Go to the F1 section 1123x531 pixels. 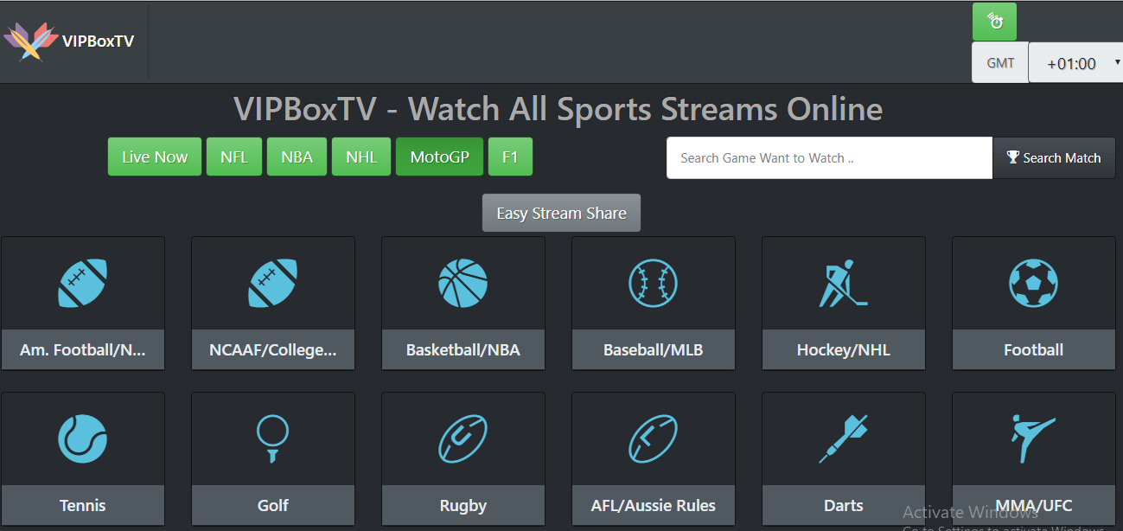tap(510, 157)
